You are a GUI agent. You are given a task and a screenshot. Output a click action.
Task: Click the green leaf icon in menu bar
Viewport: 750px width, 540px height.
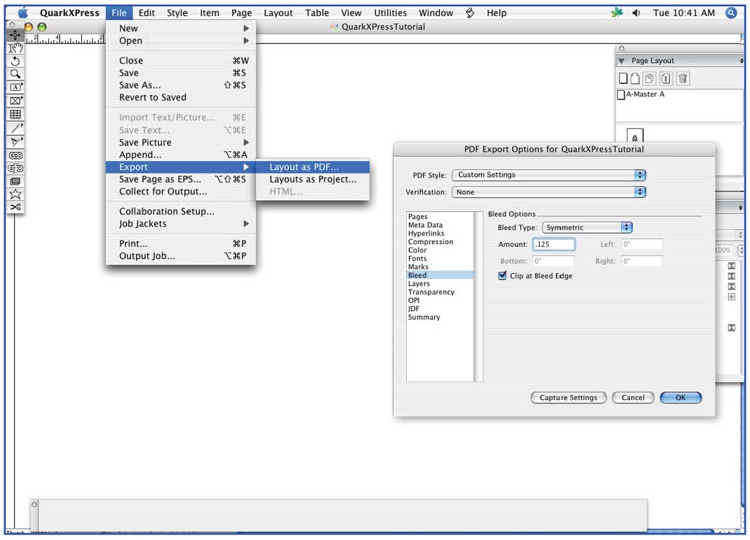pos(617,13)
